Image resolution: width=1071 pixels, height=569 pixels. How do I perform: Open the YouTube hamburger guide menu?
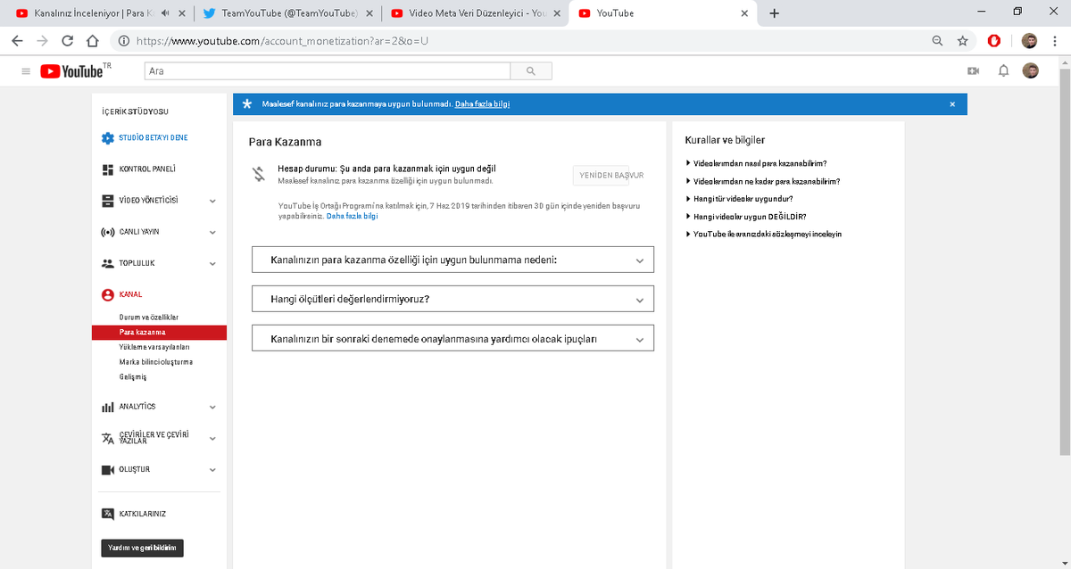point(25,71)
